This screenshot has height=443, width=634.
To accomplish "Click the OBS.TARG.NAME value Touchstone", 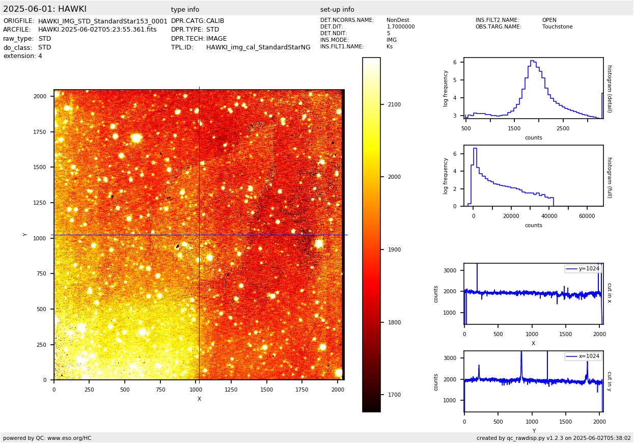I will [x=557, y=27].
